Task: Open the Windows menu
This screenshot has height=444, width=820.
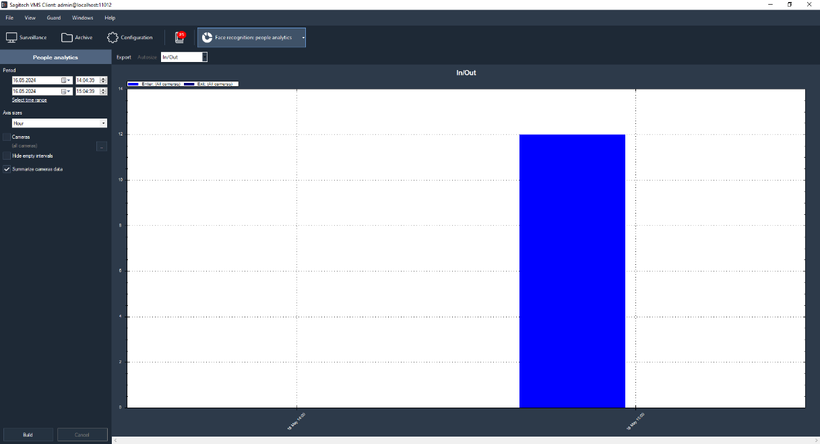Action: pos(82,18)
